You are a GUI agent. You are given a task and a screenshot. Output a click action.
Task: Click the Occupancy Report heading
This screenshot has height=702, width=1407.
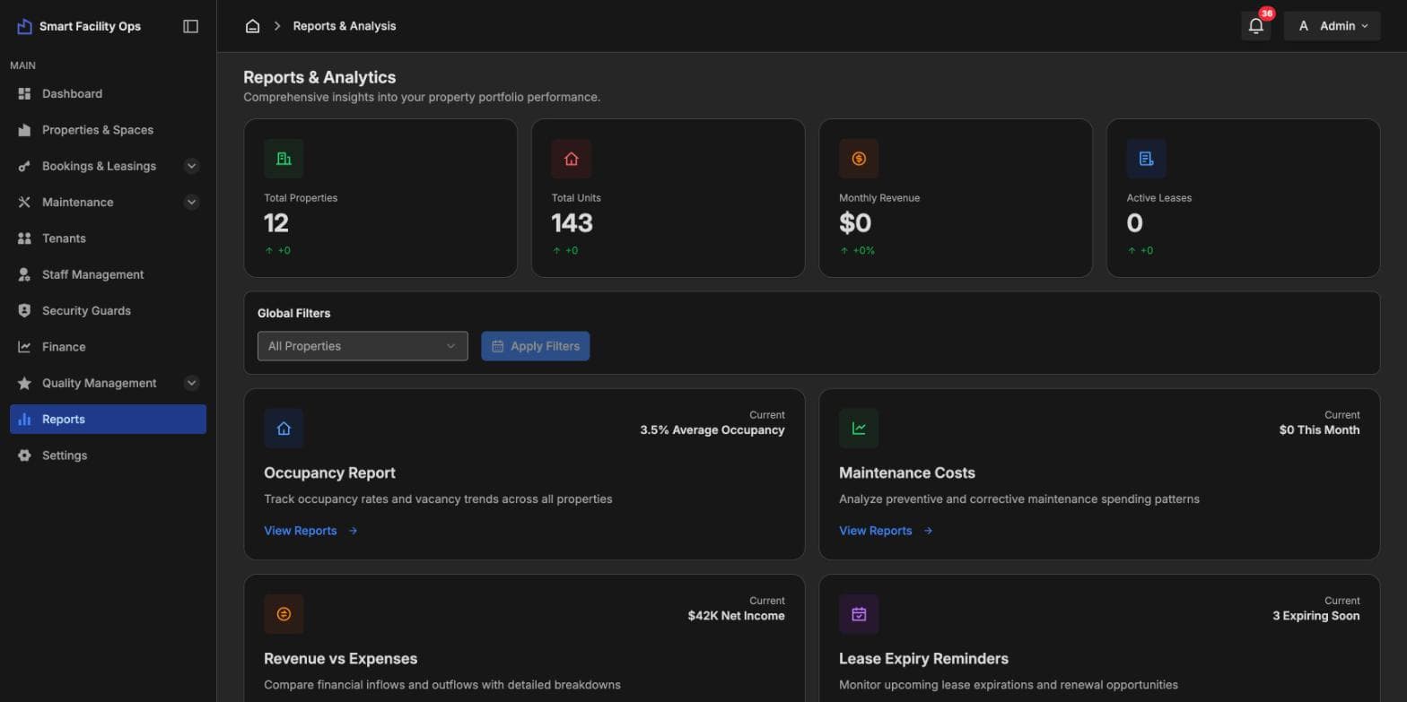tap(329, 473)
